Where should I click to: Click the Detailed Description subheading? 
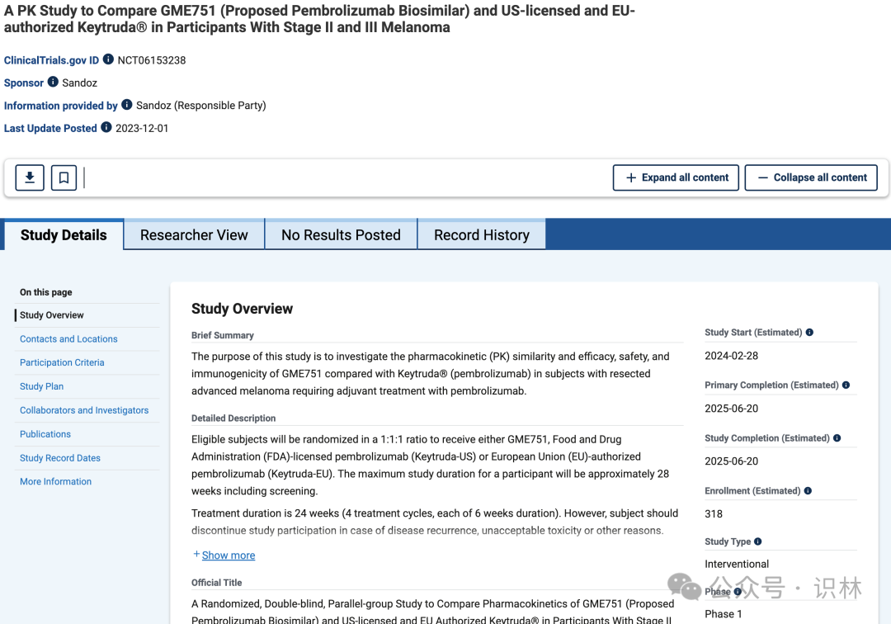click(233, 418)
